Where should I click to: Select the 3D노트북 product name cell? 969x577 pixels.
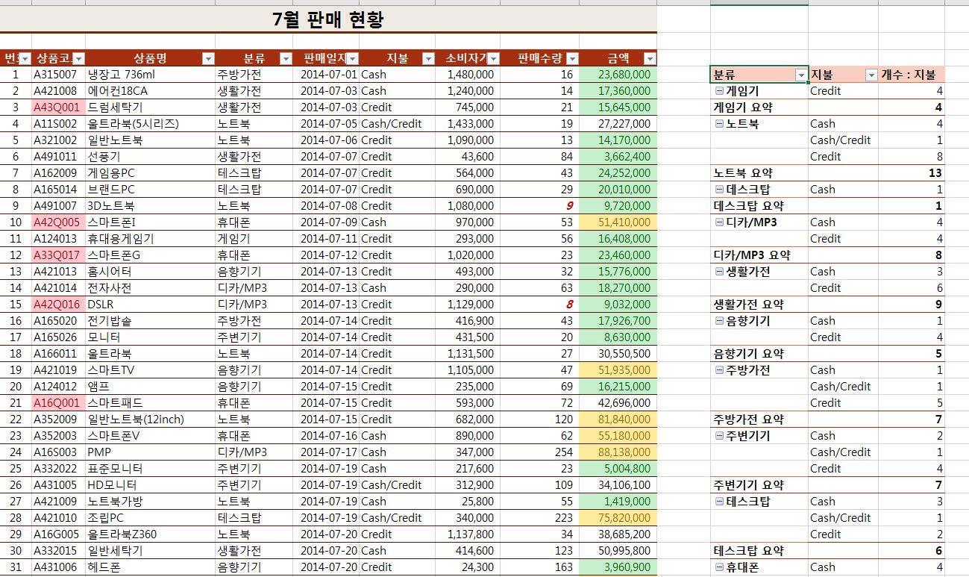(151, 206)
